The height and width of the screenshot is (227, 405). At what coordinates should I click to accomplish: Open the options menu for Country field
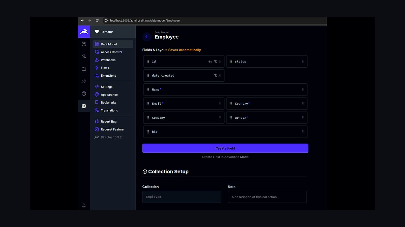click(303, 104)
